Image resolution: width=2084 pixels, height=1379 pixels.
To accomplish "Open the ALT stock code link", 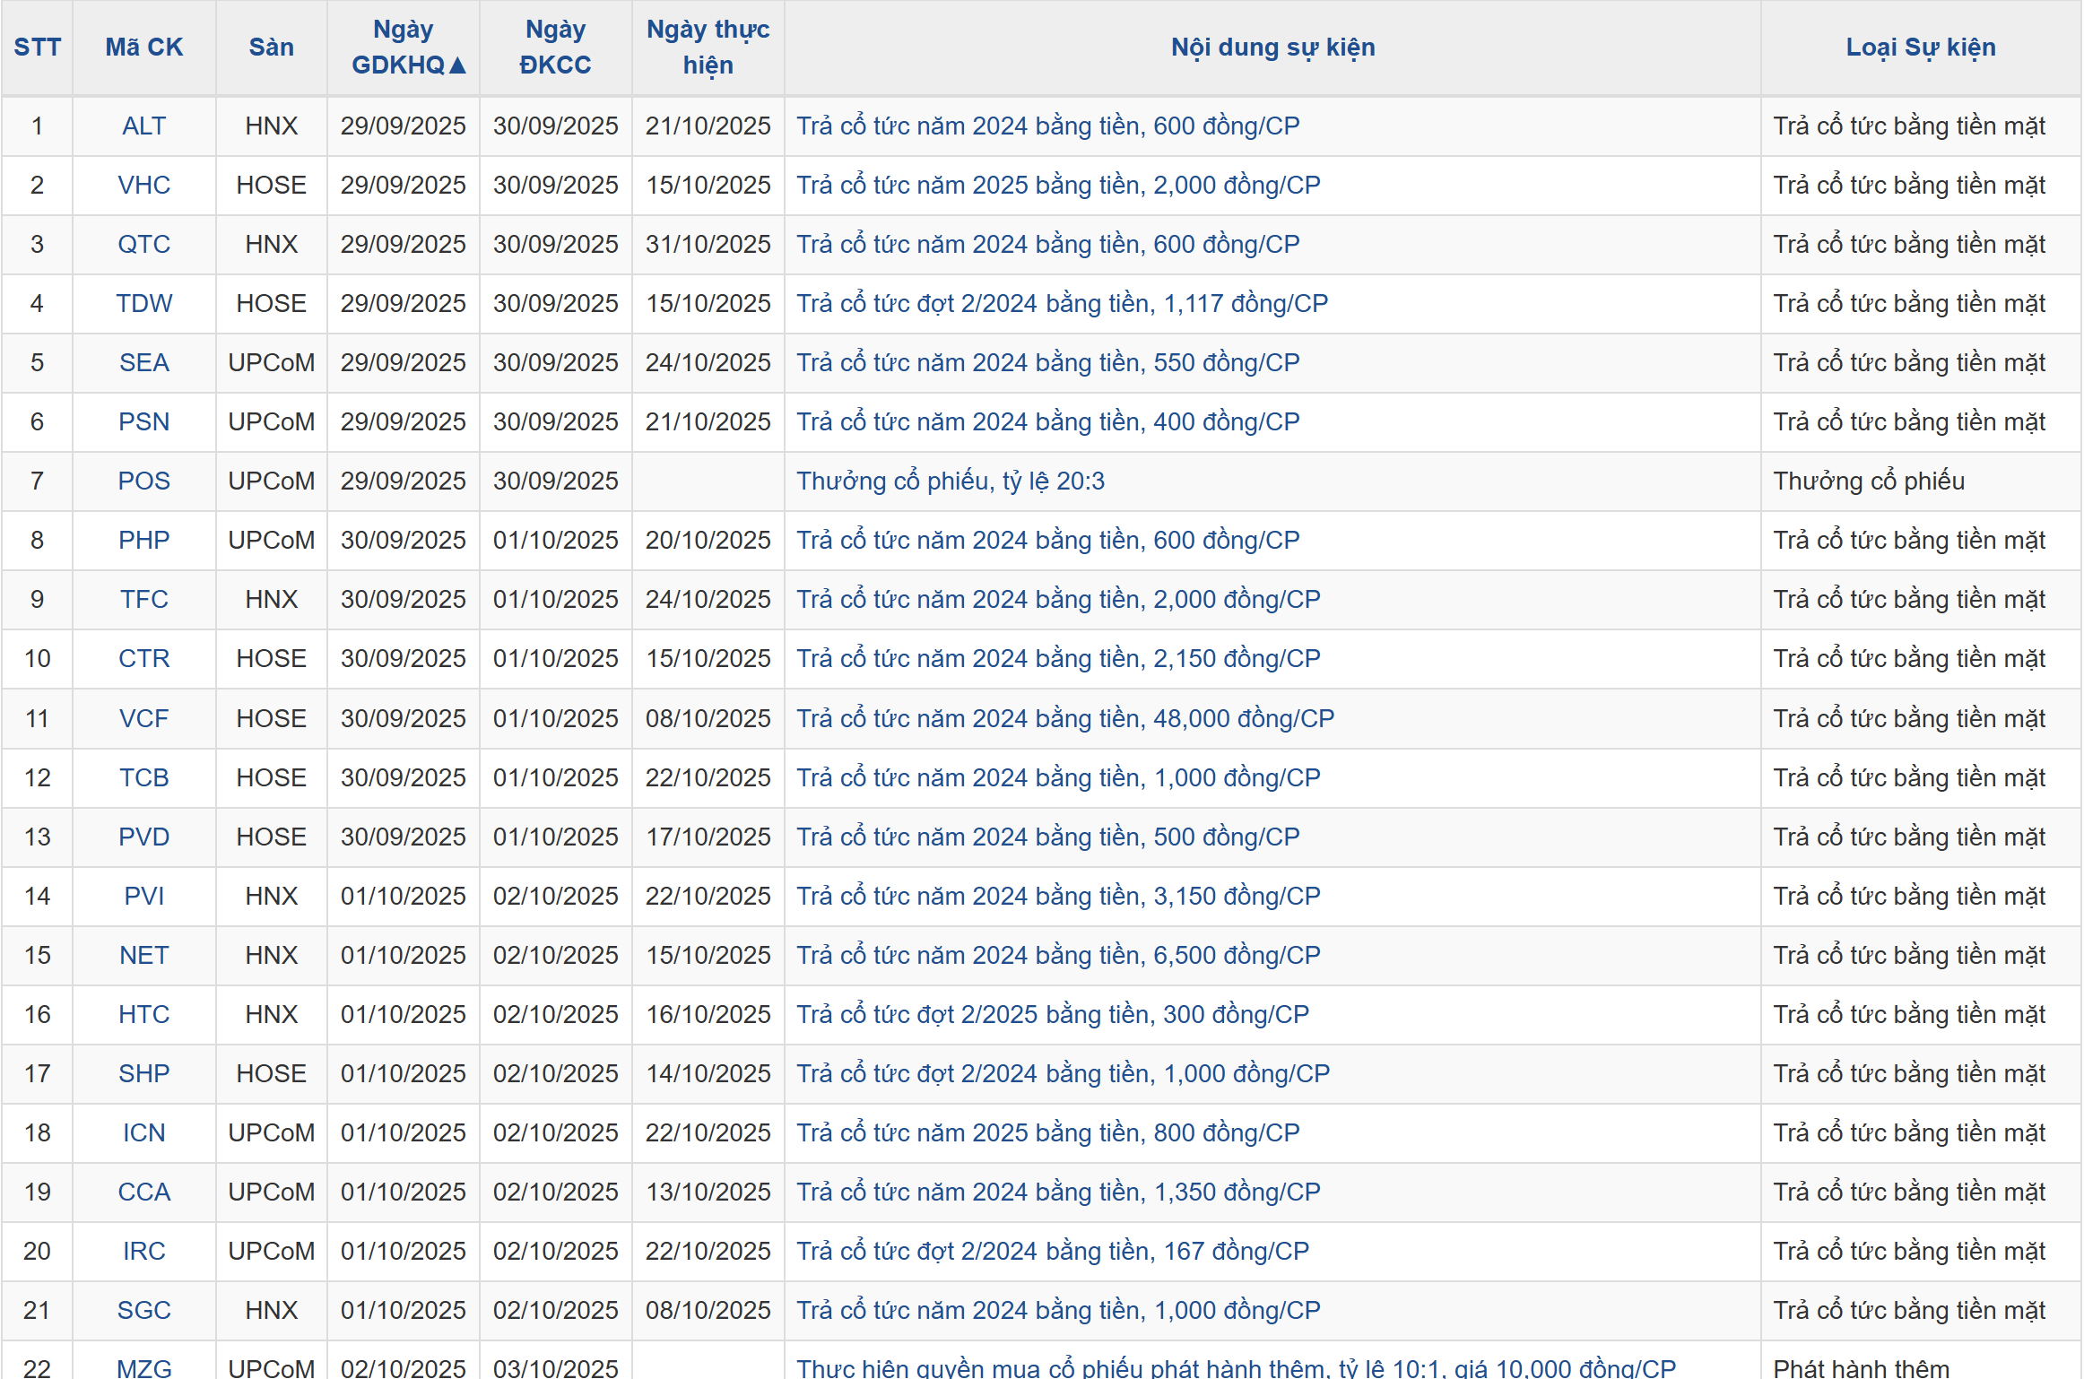I will (143, 126).
